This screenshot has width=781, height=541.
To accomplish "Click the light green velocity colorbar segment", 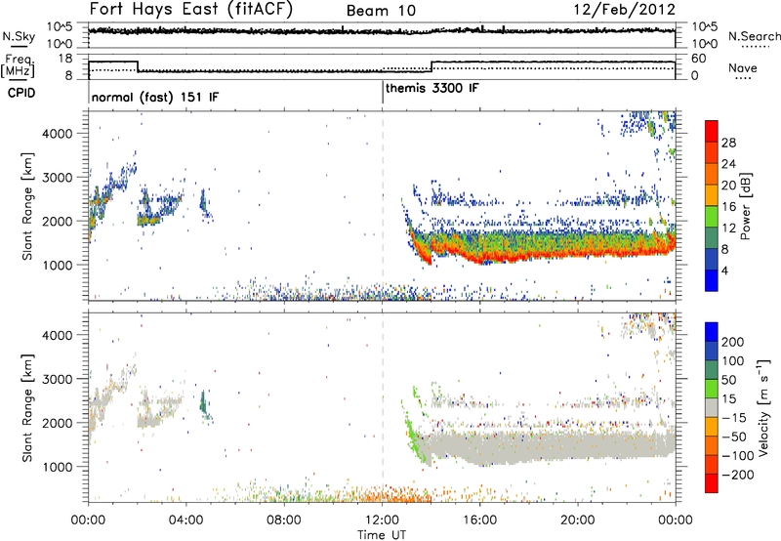I will pyautogui.click(x=712, y=389).
